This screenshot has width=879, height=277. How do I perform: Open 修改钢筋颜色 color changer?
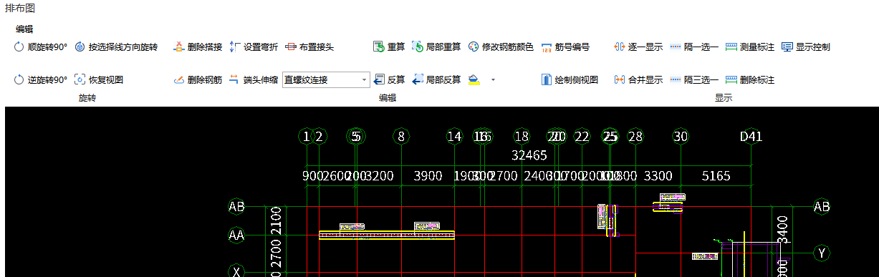501,47
